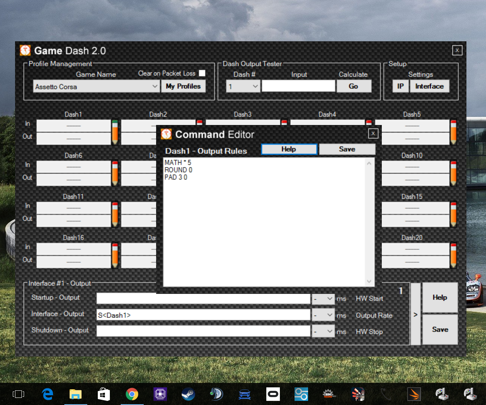Save the Dash1 output rules
Image resolution: width=486 pixels, height=405 pixels.
347,149
